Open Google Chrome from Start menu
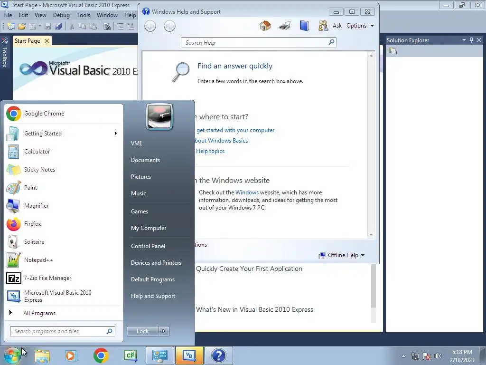This screenshot has height=365, width=486. pyautogui.click(x=64, y=114)
